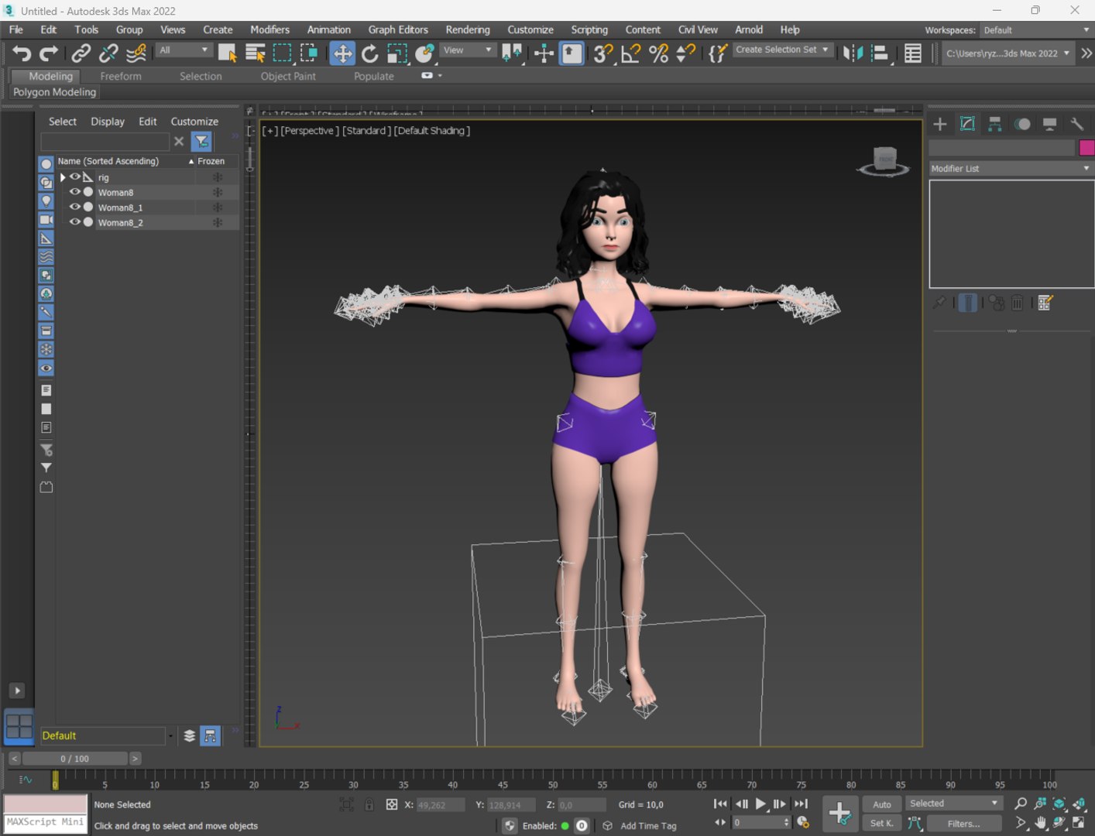This screenshot has height=836, width=1095.
Task: Toggle the Angle Snap icon
Action: tap(630, 53)
